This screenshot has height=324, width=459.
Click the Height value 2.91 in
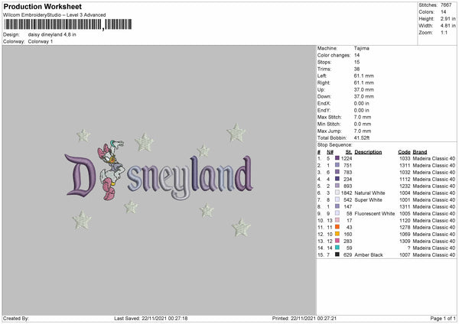coord(448,18)
